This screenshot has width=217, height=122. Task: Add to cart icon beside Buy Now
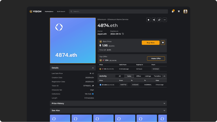[x=163, y=43]
